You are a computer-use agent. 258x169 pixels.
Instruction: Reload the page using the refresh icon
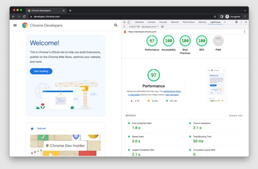coord(24,17)
